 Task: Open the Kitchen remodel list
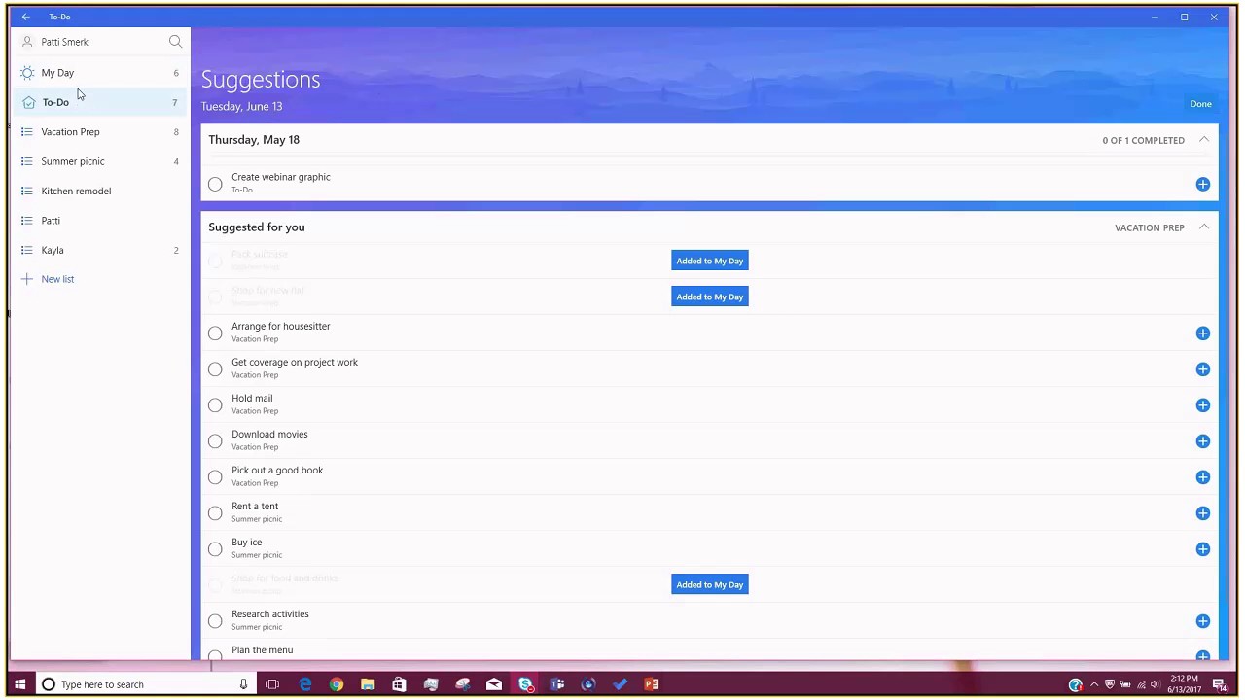point(100,192)
